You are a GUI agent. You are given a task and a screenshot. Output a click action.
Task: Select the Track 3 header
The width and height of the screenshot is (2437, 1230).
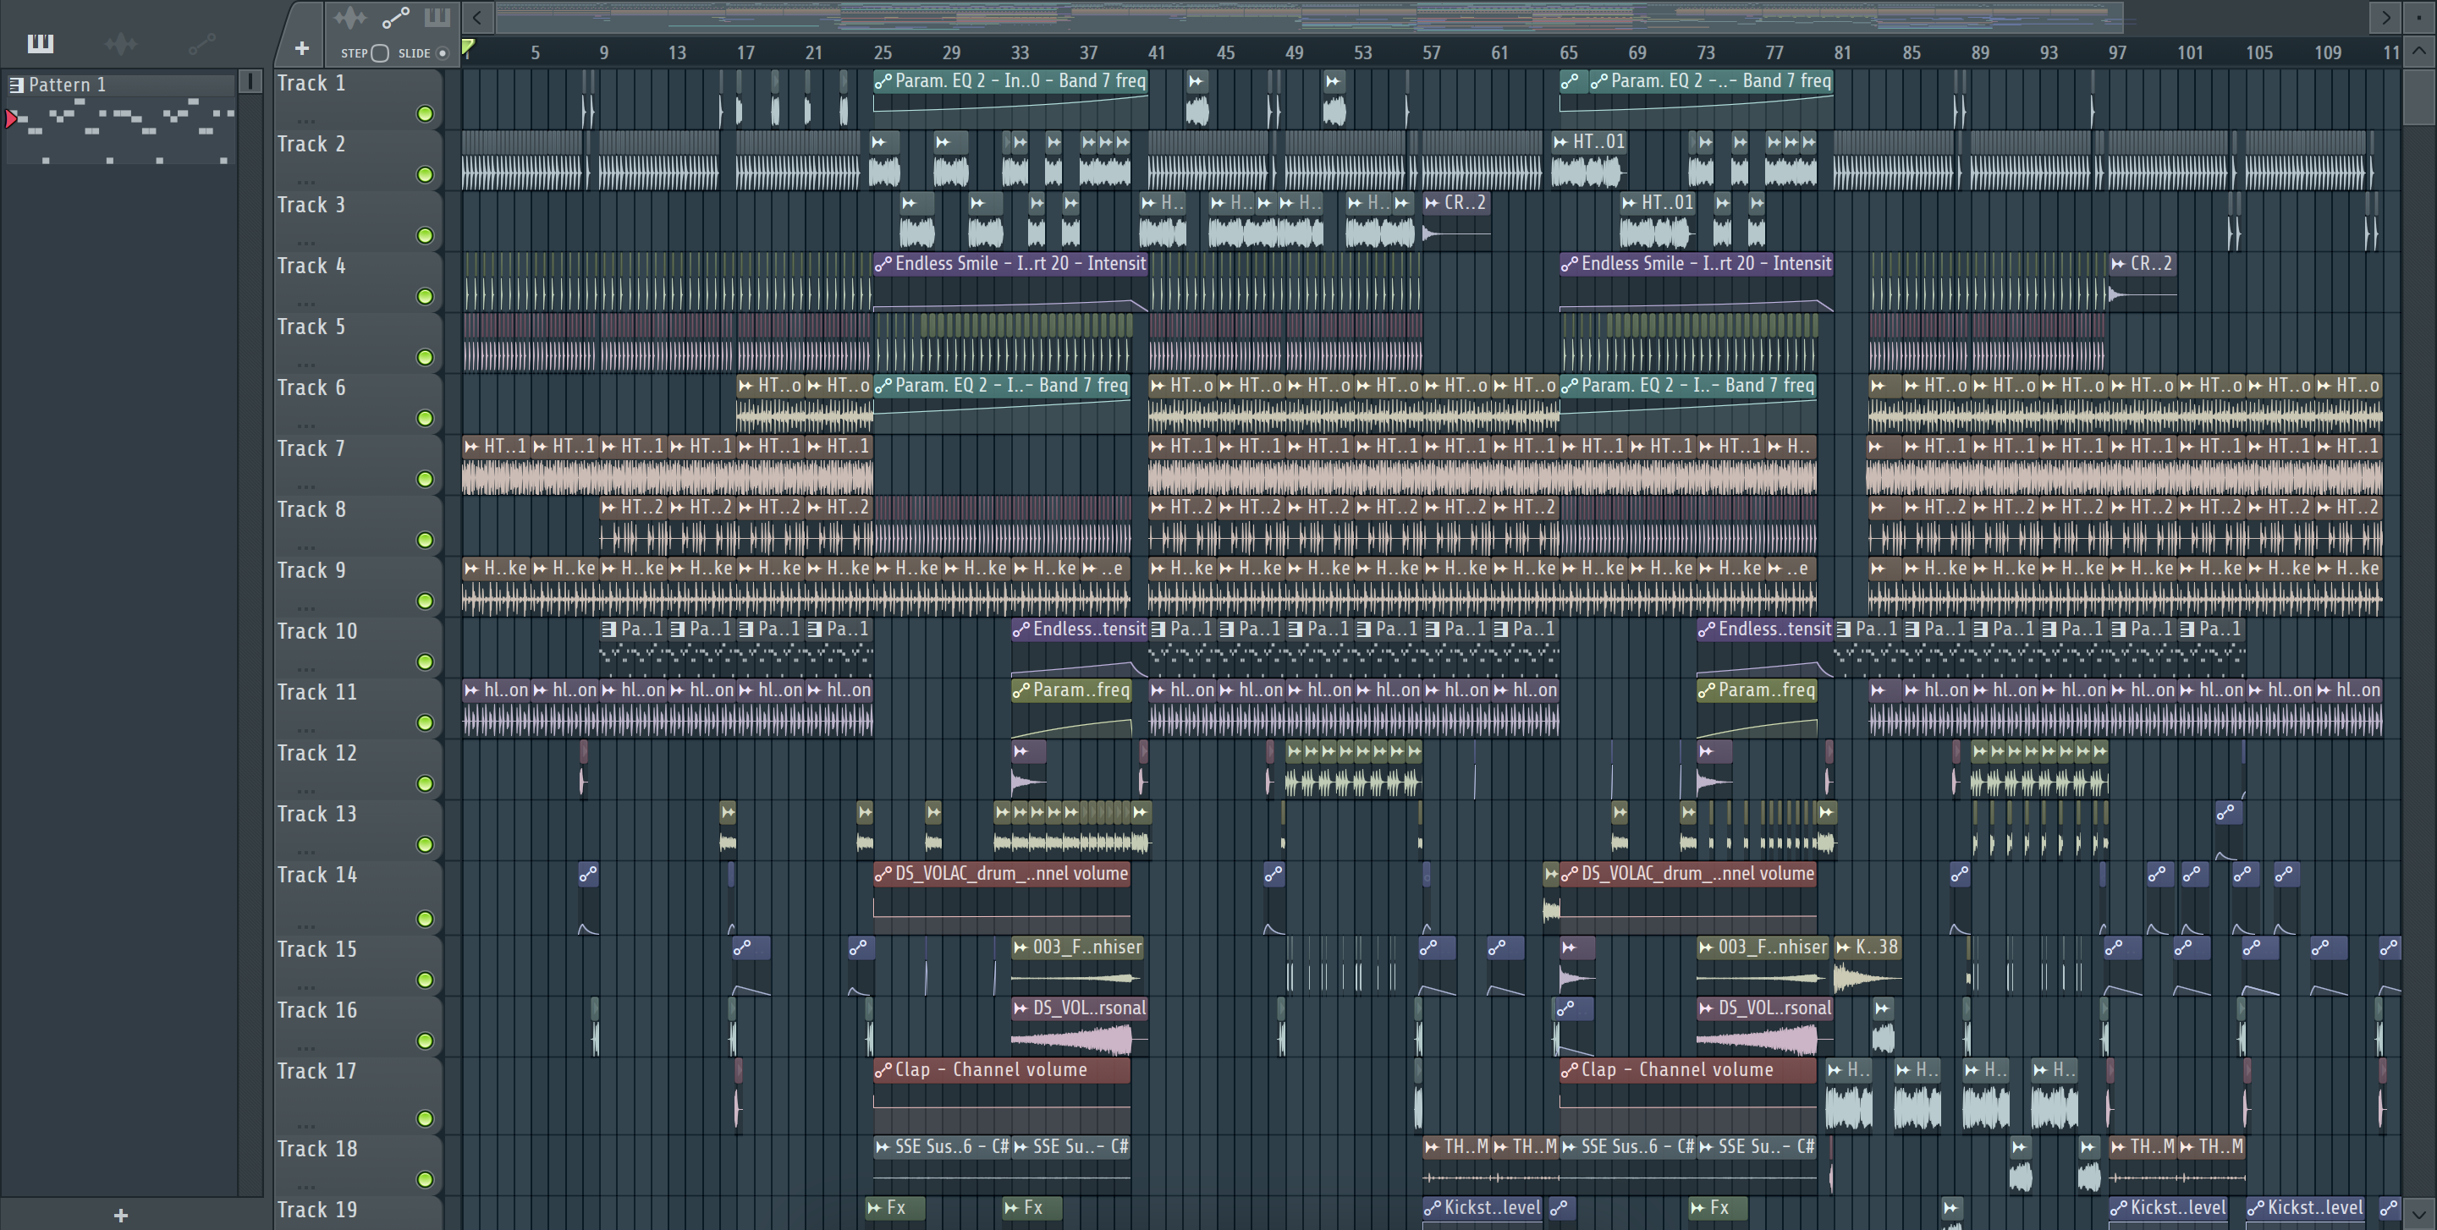[x=358, y=220]
